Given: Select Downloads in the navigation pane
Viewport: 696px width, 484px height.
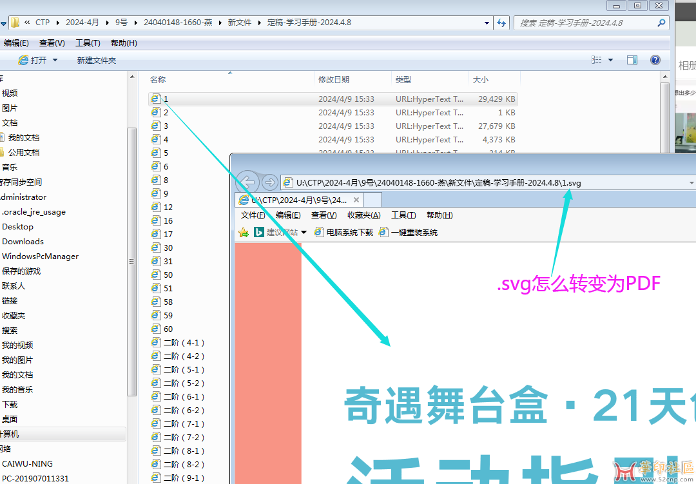Looking at the screenshot, I should (x=23, y=242).
